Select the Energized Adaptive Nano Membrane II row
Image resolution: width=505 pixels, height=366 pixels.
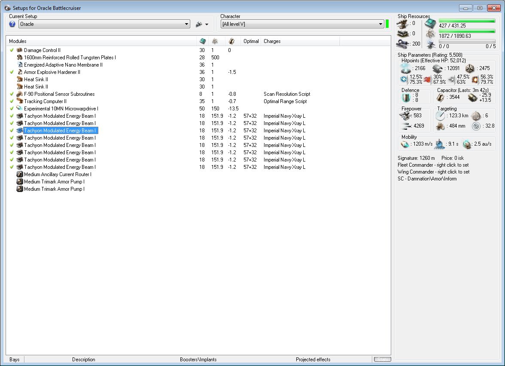pyautogui.click(x=198, y=65)
